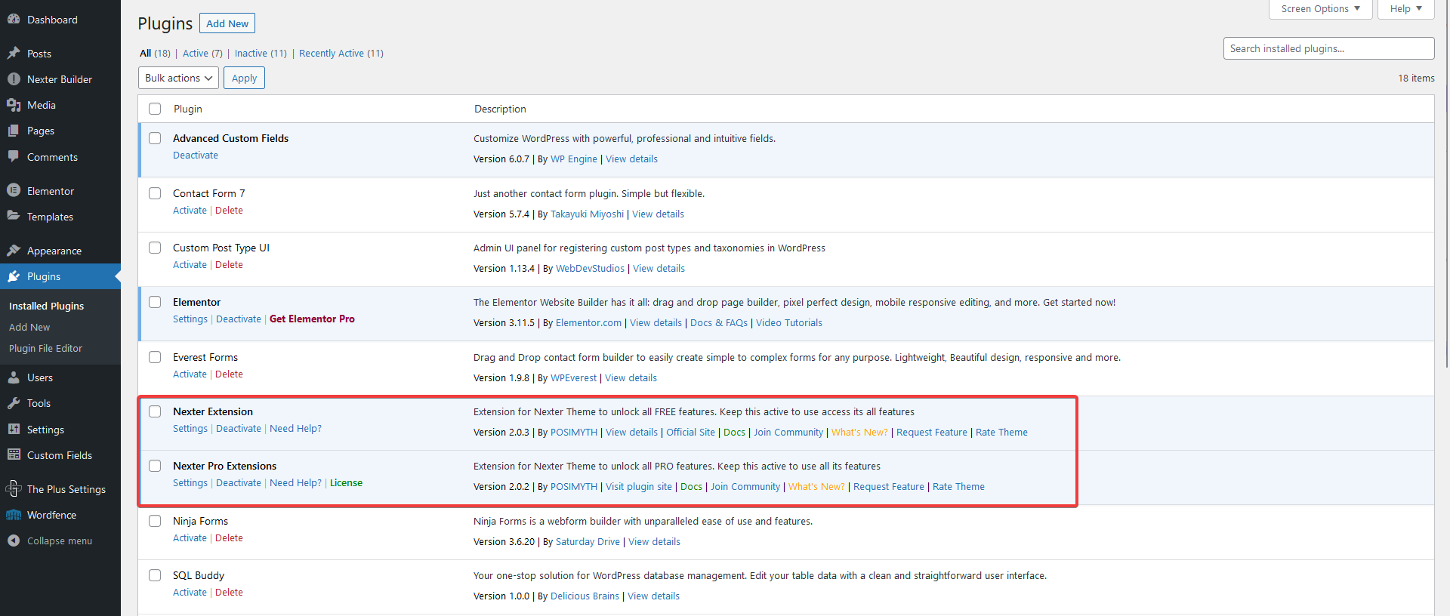Click the Tools wrench icon

(x=14, y=403)
